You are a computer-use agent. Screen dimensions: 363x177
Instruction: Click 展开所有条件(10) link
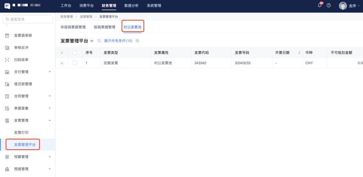click(x=118, y=40)
